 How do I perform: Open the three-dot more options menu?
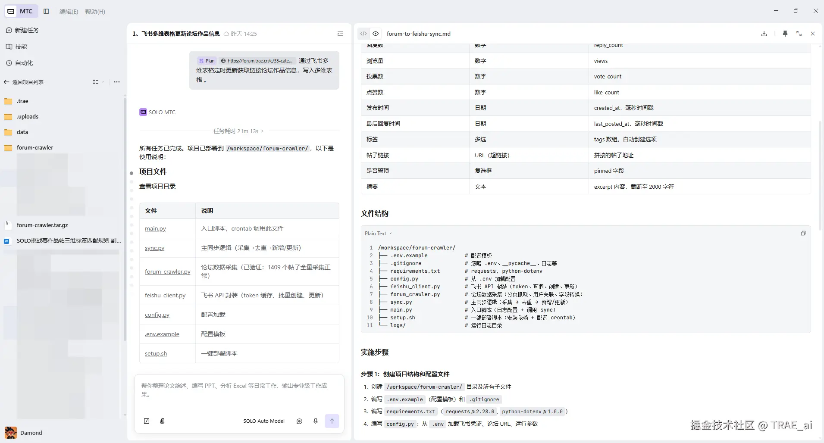click(x=117, y=82)
